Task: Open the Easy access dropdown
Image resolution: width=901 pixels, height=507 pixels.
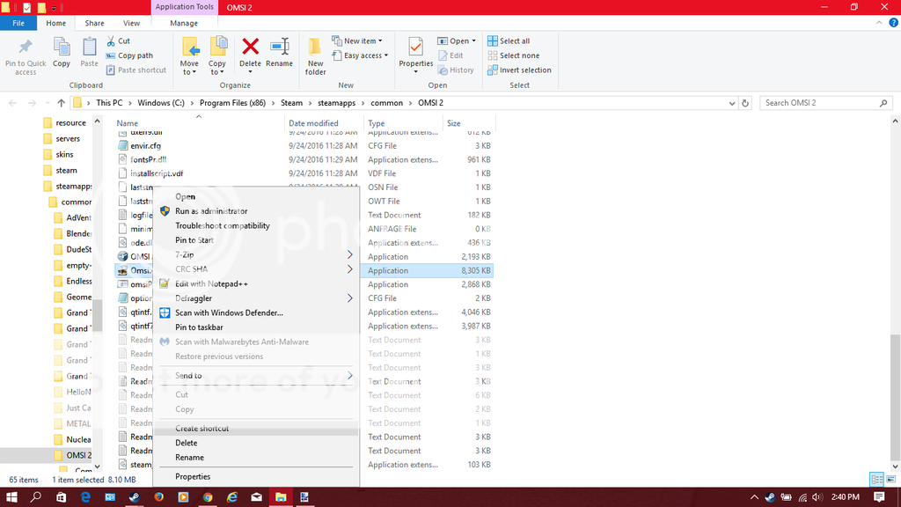Action: pyautogui.click(x=363, y=55)
